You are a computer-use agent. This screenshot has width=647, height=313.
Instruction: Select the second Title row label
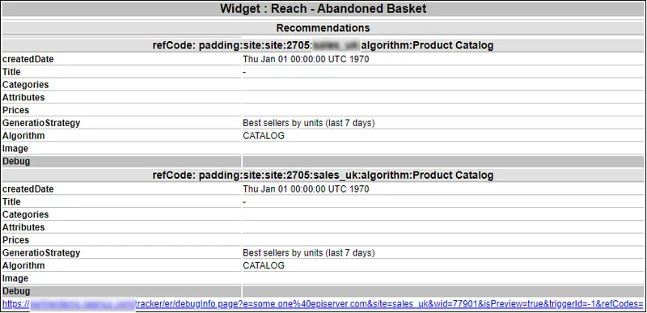pos(11,202)
